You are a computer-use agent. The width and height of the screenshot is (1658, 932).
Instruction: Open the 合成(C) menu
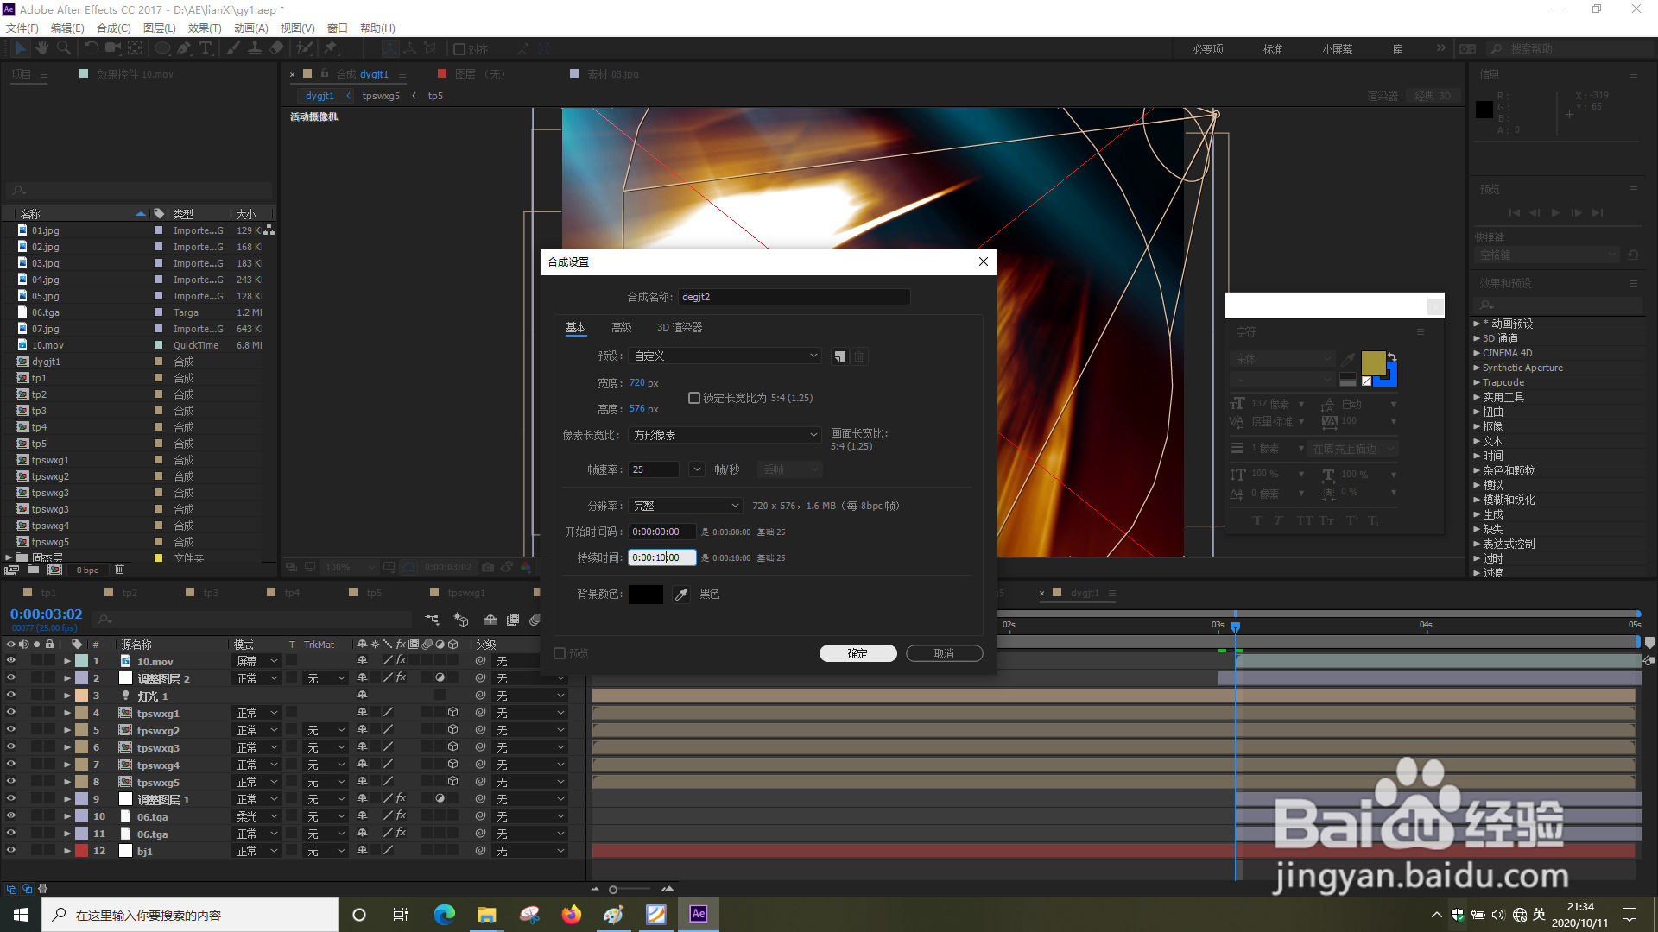(114, 28)
